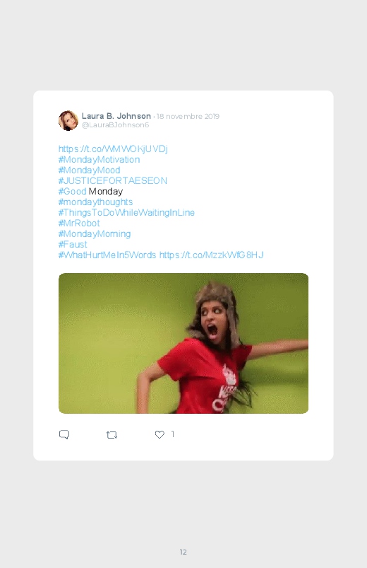Open the #ThingsToDoWhileWaitingInLine hashtag
This screenshot has height=568, width=367.
126,213
